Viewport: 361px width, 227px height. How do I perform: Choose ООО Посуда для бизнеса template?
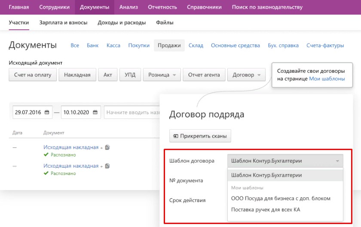tap(285, 199)
